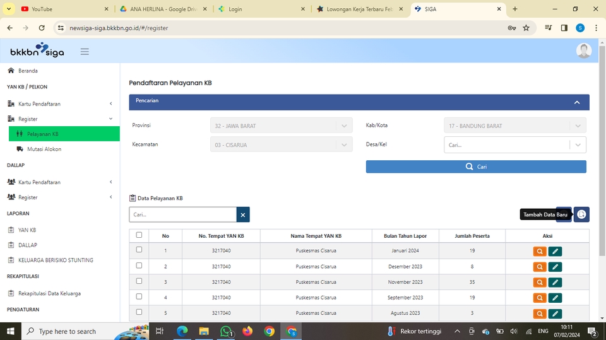Open the Kecamatan dropdown
The width and height of the screenshot is (606, 340).
(x=282, y=144)
